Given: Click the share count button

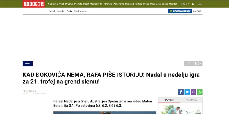Looking at the screenshot, I should click(198, 64).
